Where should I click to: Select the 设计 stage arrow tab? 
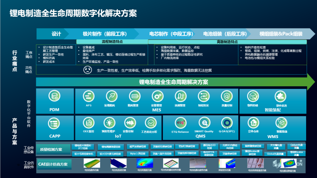tap(56, 34)
